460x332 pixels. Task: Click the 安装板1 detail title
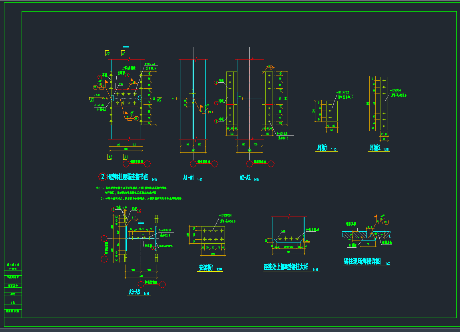pyautogui.click(x=207, y=268)
